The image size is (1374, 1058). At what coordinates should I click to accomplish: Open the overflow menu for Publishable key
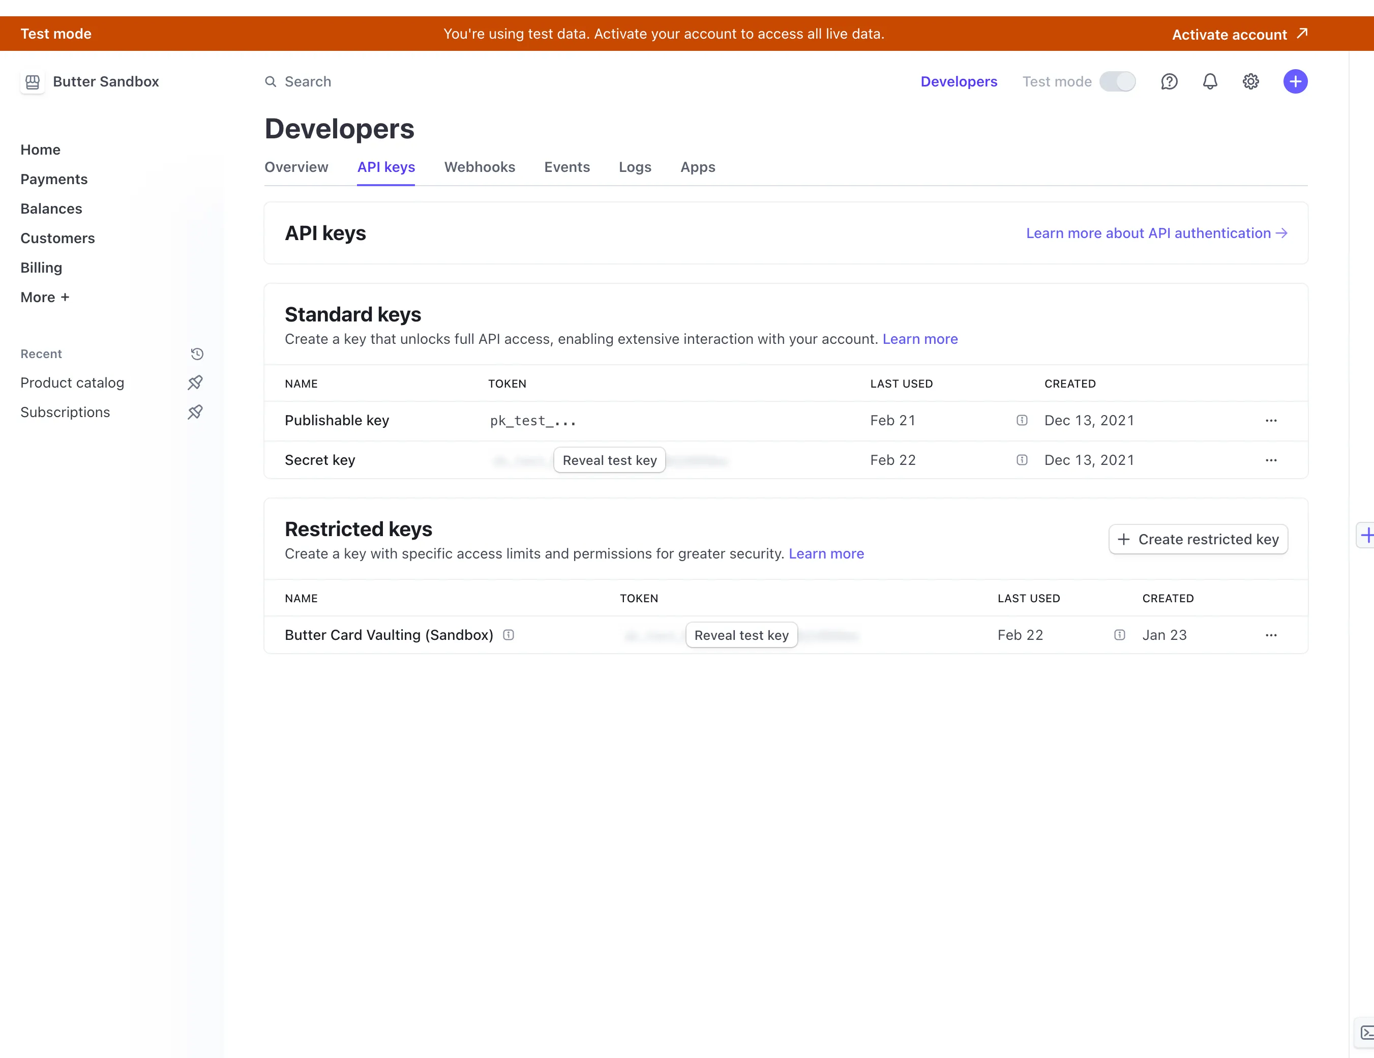click(x=1271, y=421)
